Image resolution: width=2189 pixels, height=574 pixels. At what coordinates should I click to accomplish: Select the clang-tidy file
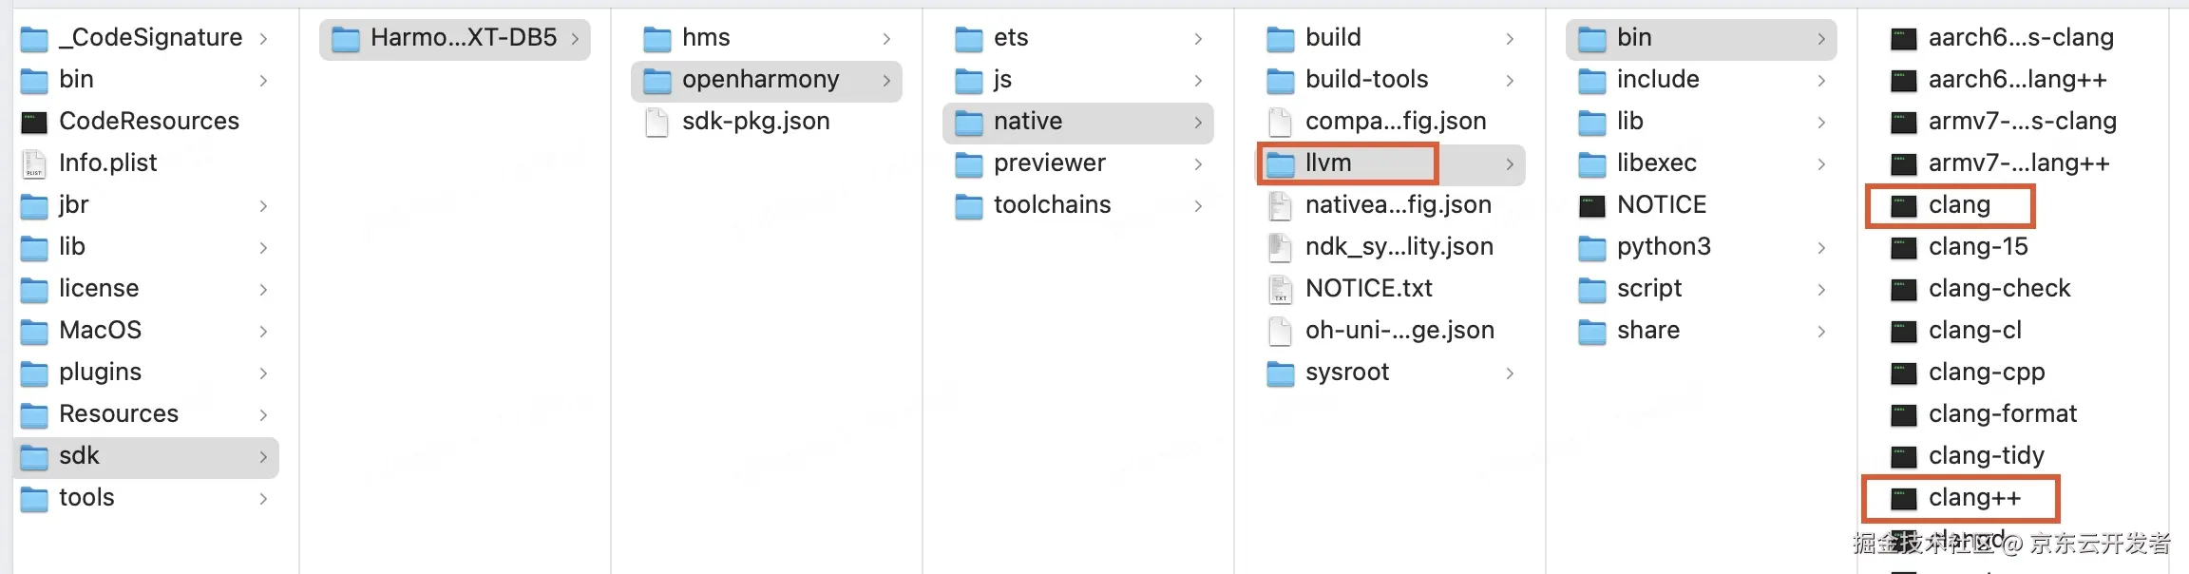click(1986, 456)
